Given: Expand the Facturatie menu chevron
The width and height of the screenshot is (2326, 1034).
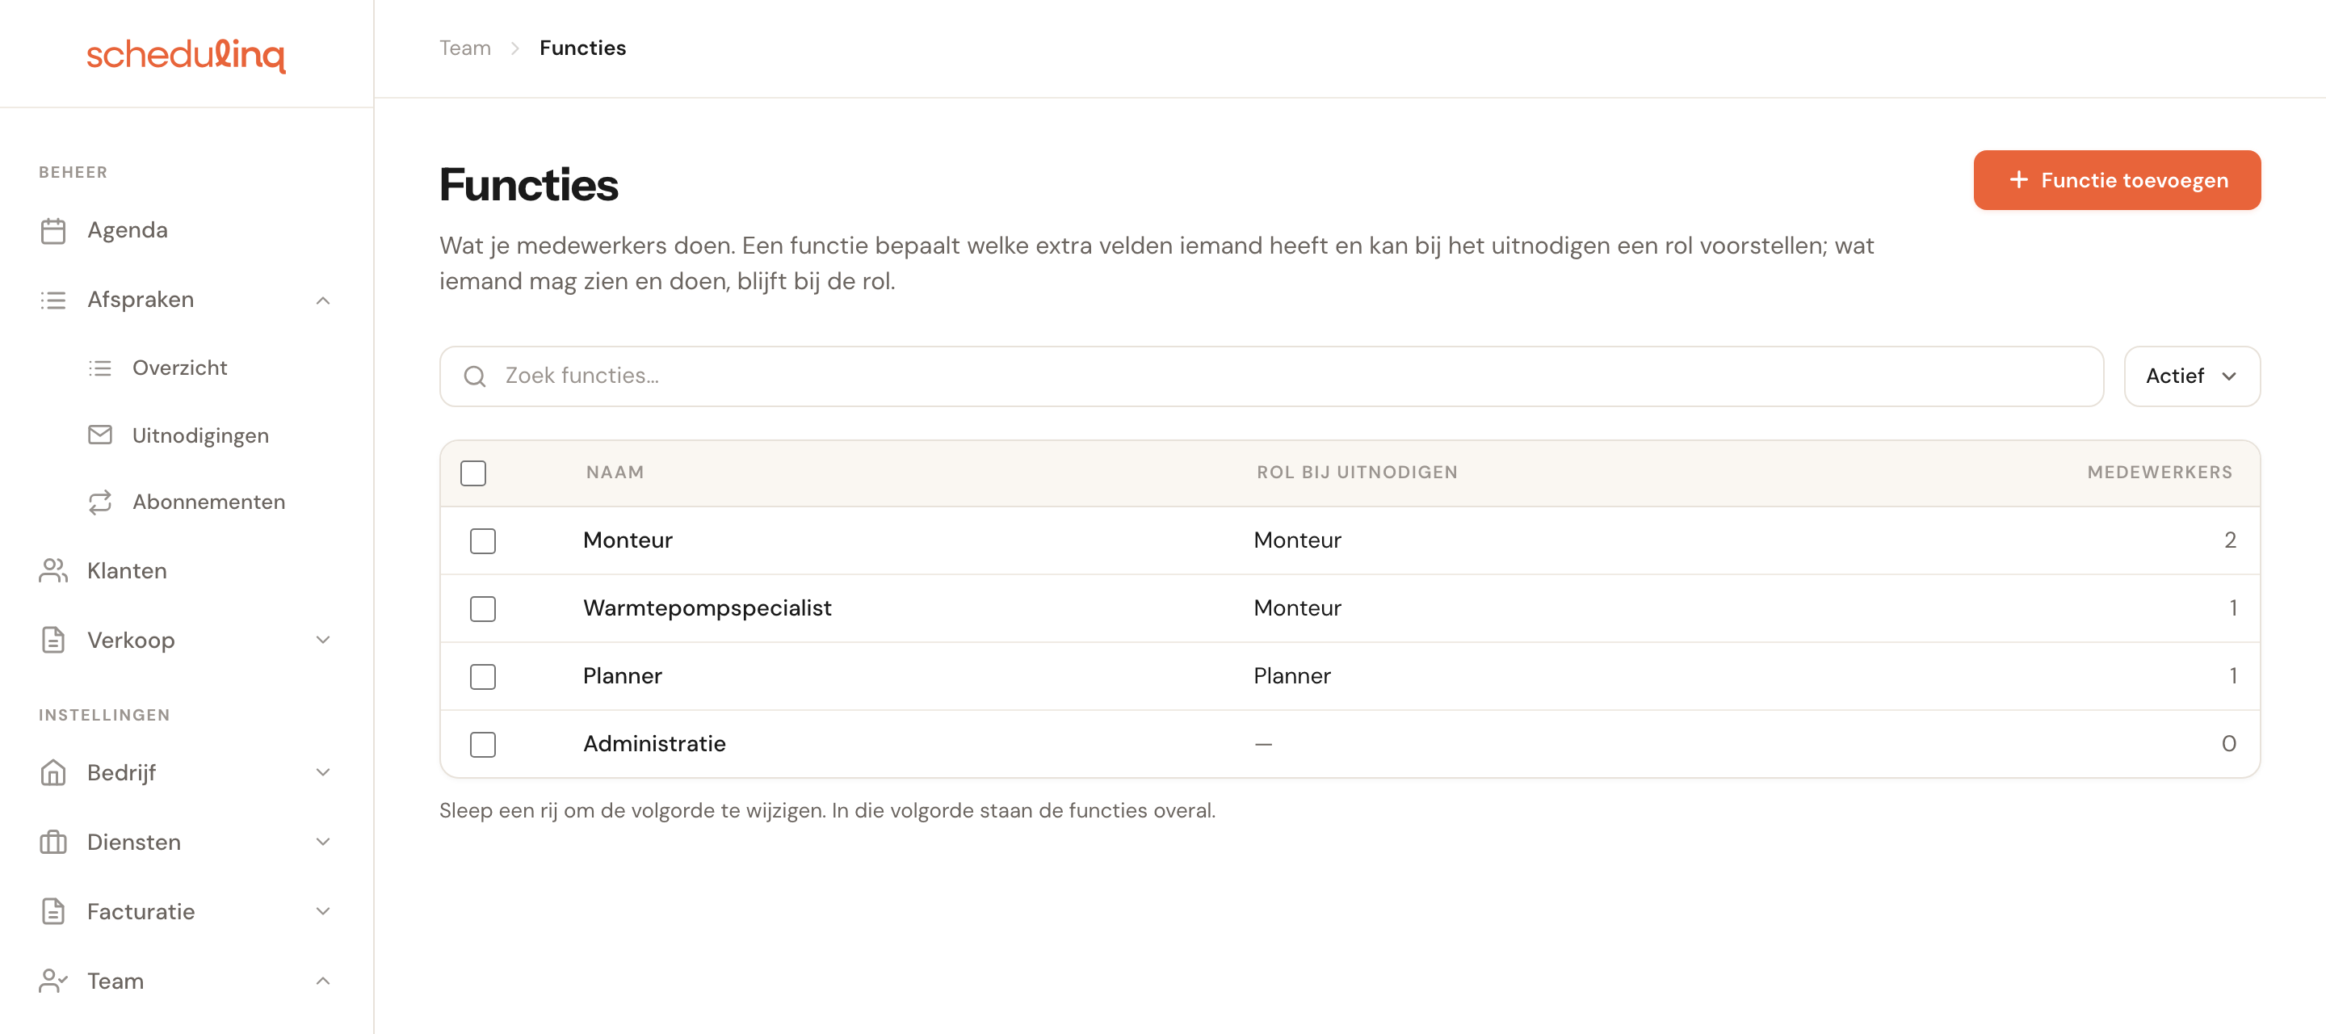Looking at the screenshot, I should coord(323,912).
